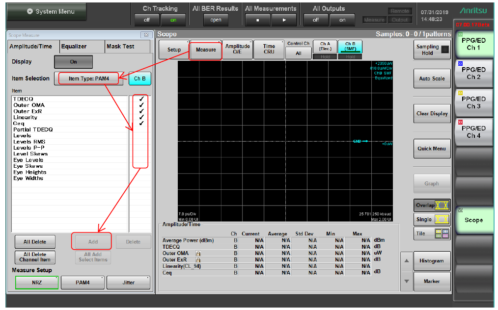The image size is (498, 310).
Task: Turn Ch Tracking off
Action: click(x=147, y=20)
